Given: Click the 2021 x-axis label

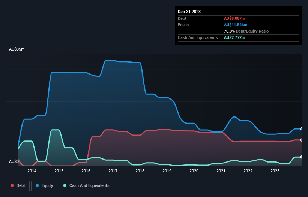Looking at the screenshot, I should click(221, 171).
